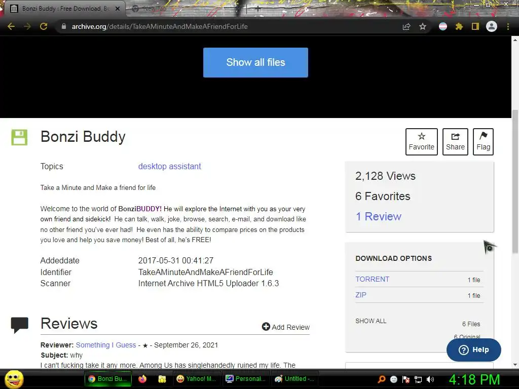Launch Firefox from the taskbar
The width and height of the screenshot is (519, 389).
[x=142, y=379]
